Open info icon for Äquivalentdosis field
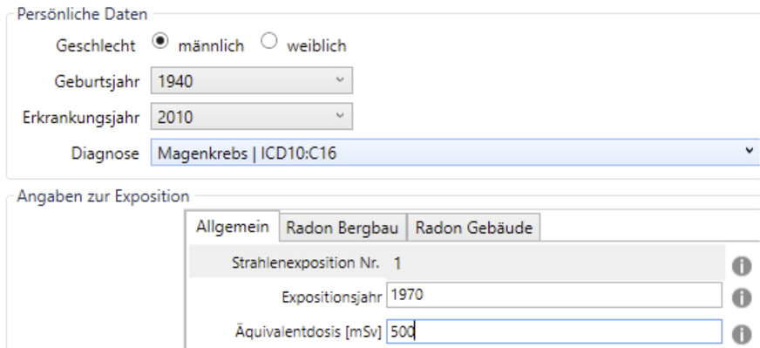 pos(741,334)
